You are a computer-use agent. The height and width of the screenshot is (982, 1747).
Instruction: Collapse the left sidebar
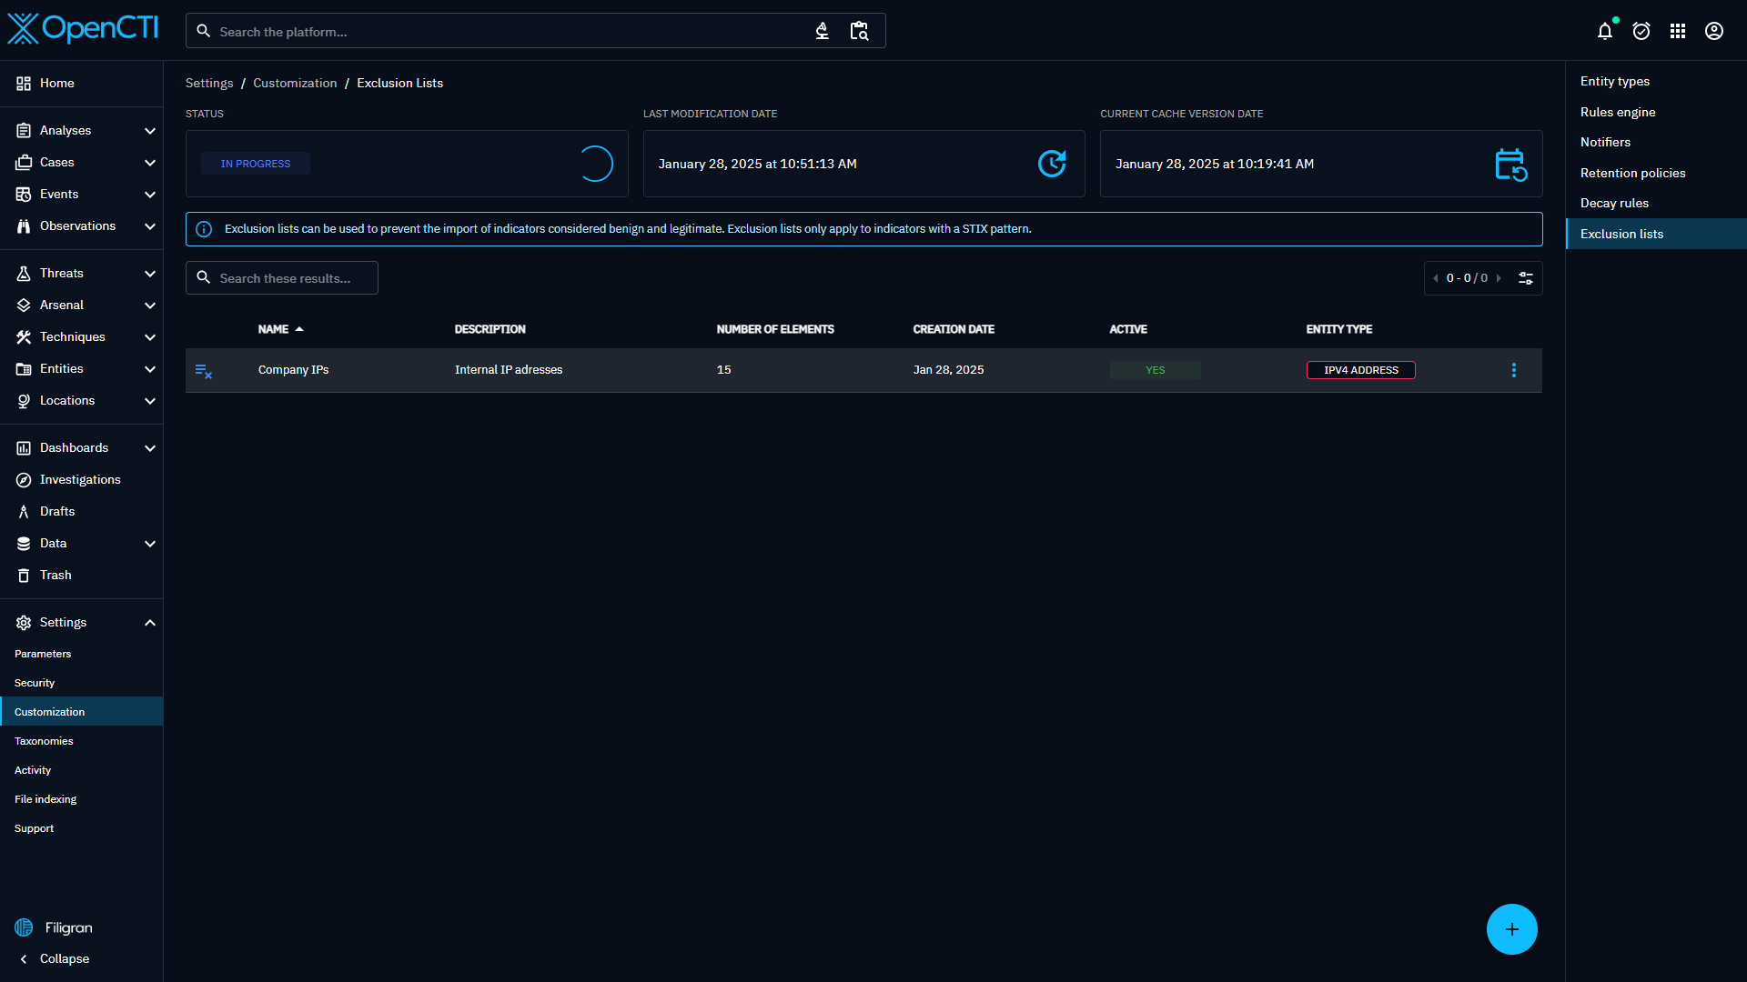pyautogui.click(x=55, y=958)
